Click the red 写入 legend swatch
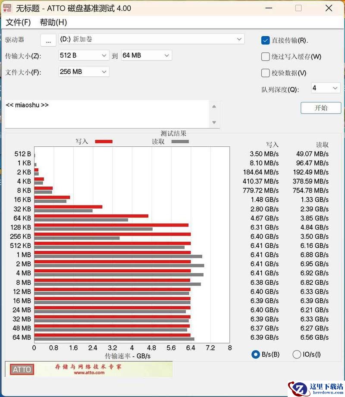 (x=104, y=142)
